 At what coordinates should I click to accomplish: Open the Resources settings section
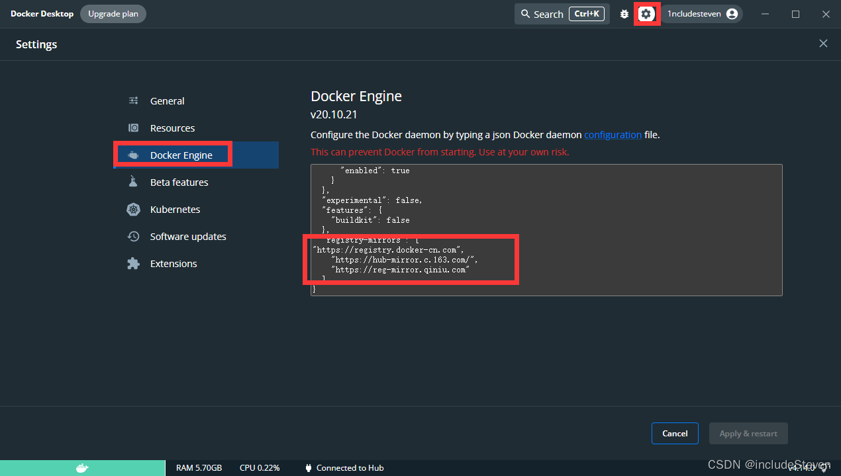pyautogui.click(x=196, y=128)
